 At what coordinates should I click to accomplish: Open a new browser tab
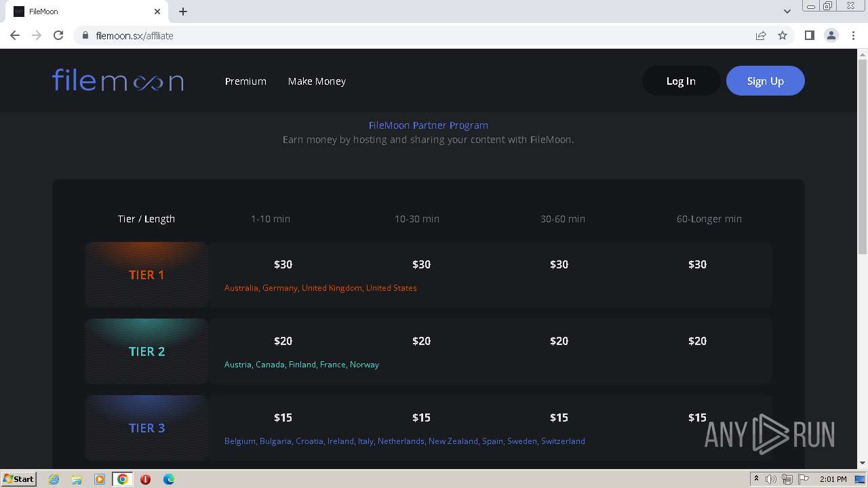[183, 12]
